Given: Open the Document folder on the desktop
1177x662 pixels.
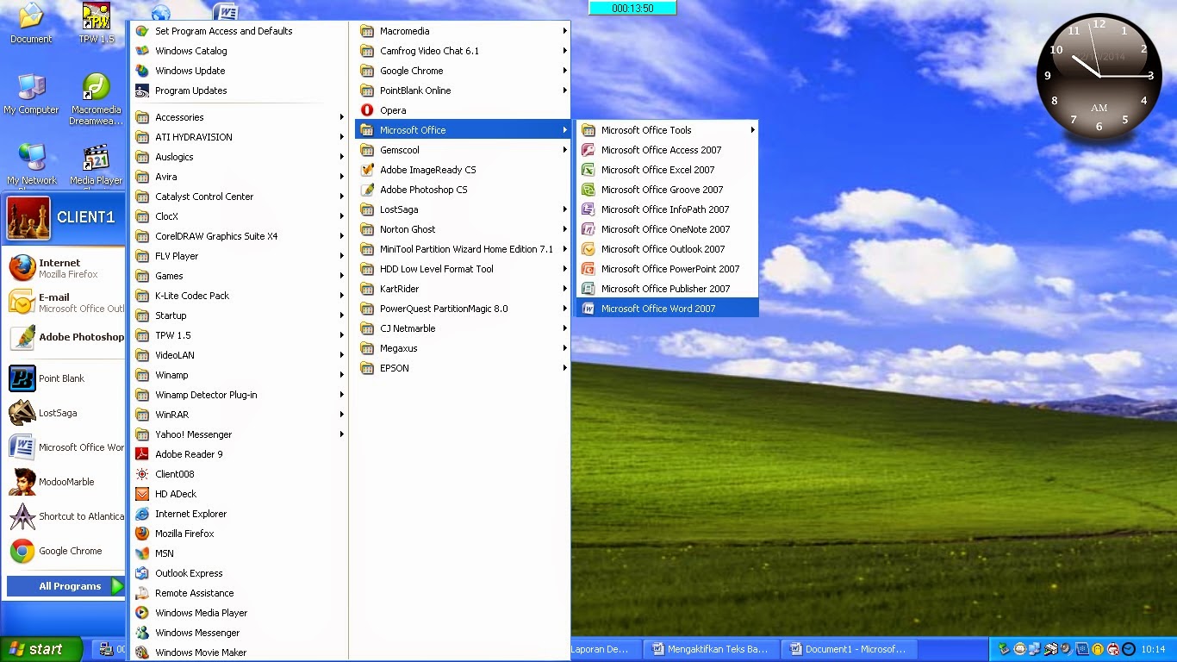Looking at the screenshot, I should (31, 23).
